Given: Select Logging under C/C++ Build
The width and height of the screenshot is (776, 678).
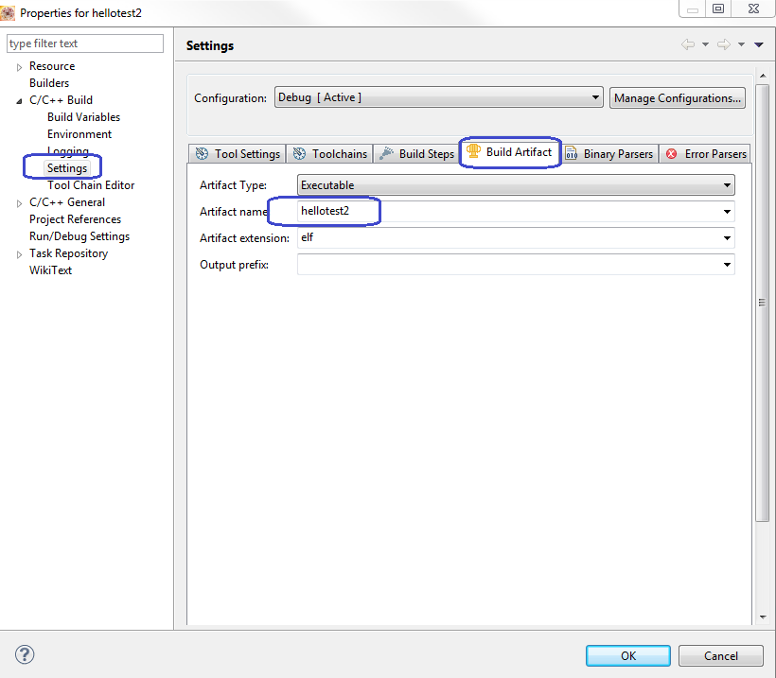Looking at the screenshot, I should [68, 151].
